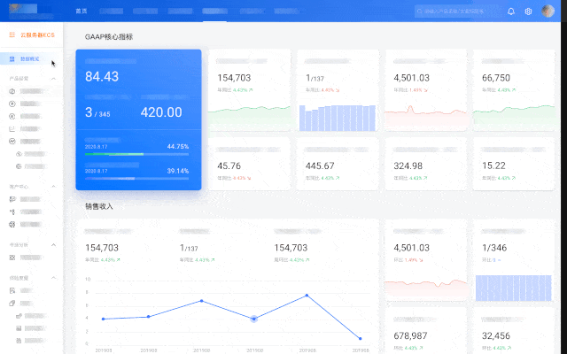The width and height of the screenshot is (567, 354).
Task: Open the notification bell in the header
Action: point(510,12)
